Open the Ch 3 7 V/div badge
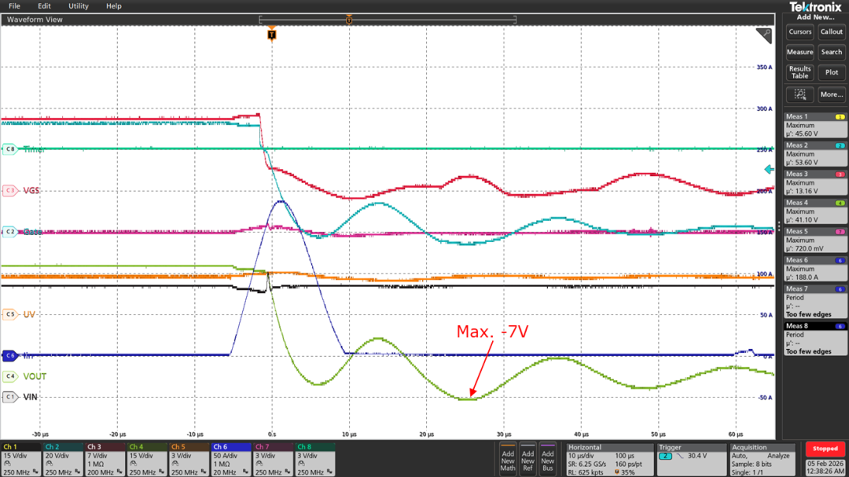849x477 pixels. coord(105,459)
